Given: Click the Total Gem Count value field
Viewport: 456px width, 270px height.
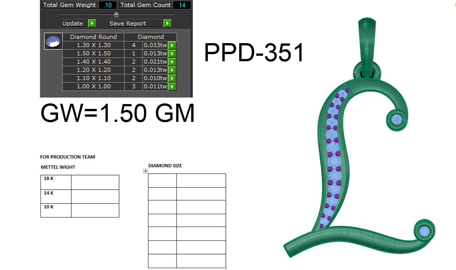Looking at the screenshot, I should click(x=182, y=5).
